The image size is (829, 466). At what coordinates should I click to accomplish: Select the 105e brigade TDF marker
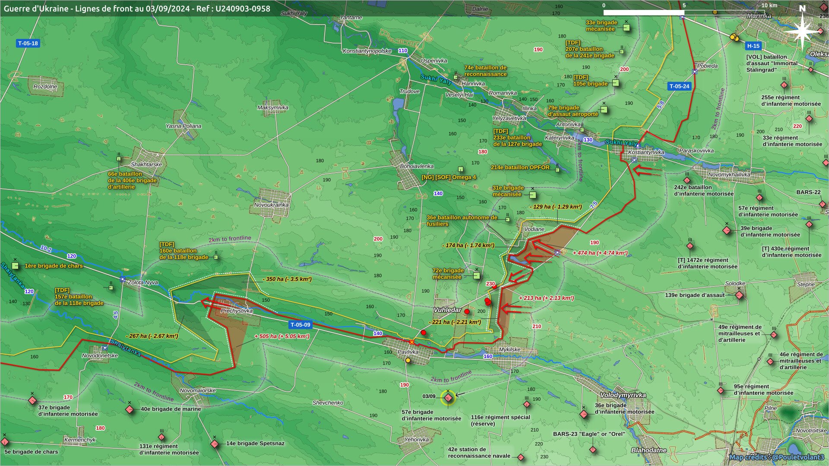[616, 82]
